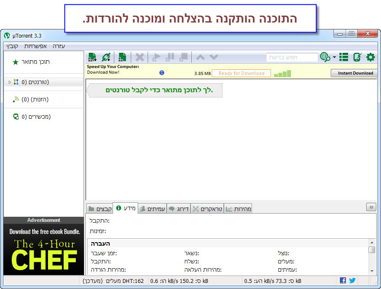Select the Add Torrent from URL icon
Image resolution: width=381 pixels, height=289 pixels.
click(x=106, y=57)
